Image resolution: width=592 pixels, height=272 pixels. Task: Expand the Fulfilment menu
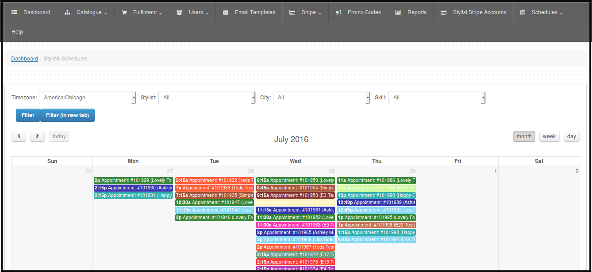point(142,12)
